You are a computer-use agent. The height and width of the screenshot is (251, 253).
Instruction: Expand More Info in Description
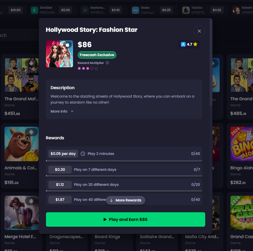pos(62,111)
